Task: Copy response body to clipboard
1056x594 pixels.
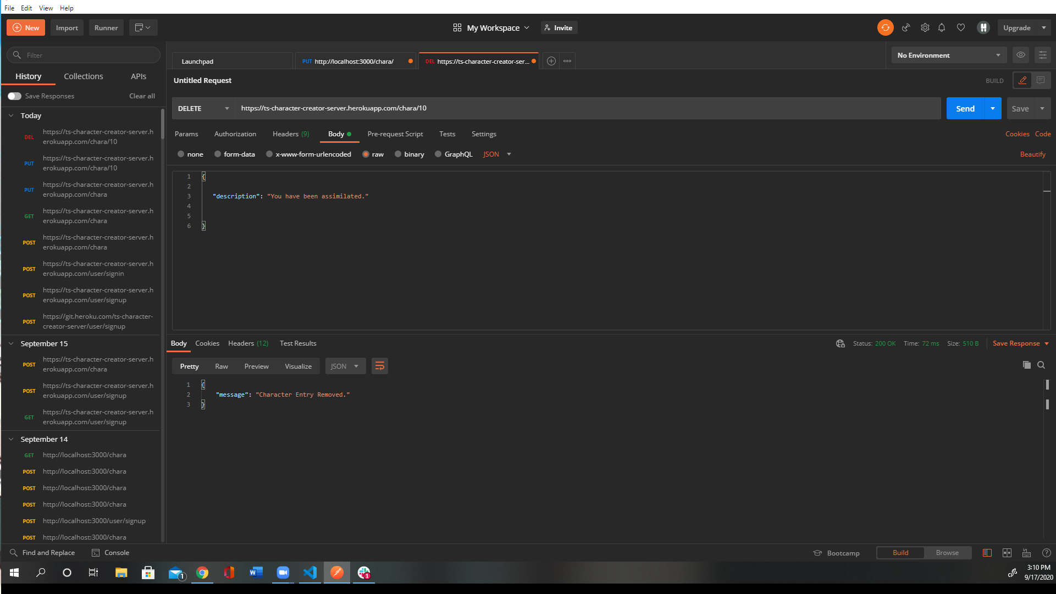Action: click(x=1026, y=365)
